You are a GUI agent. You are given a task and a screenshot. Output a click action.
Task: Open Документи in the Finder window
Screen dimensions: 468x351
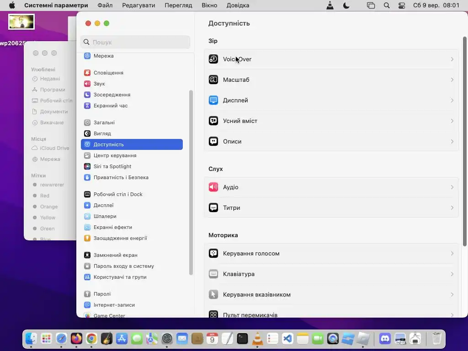[x=50, y=112]
